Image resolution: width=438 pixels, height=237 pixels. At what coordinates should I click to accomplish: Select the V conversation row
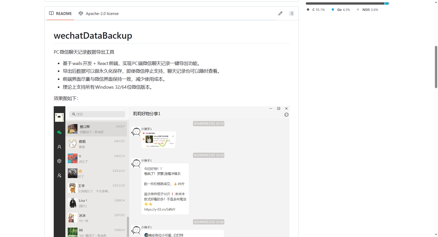click(x=96, y=159)
